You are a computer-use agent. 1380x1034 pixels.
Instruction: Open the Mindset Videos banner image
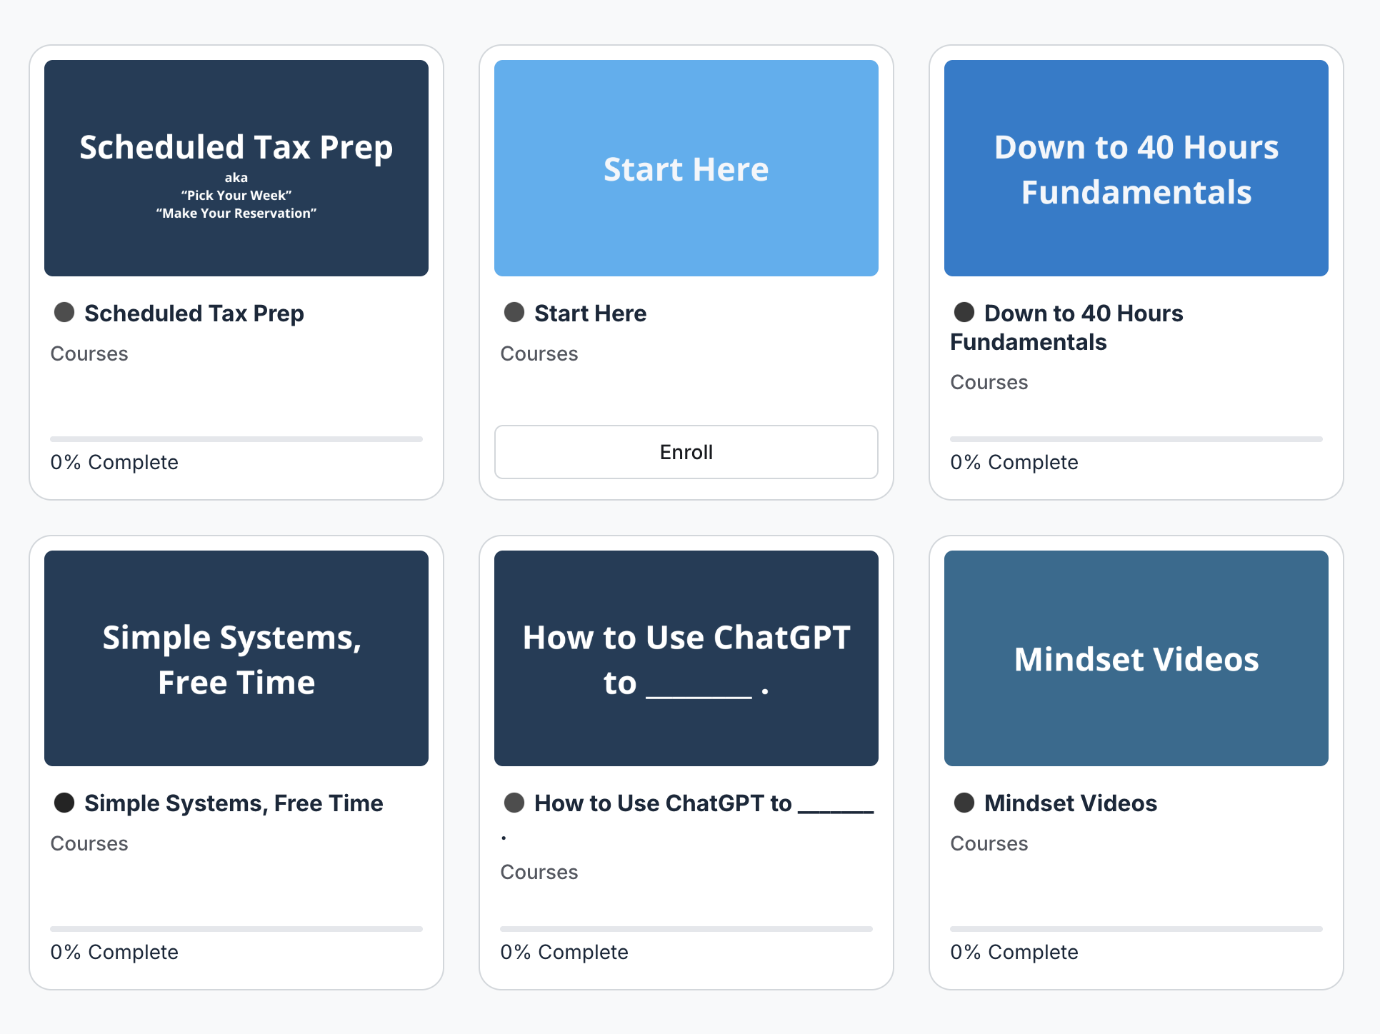click(x=1136, y=658)
